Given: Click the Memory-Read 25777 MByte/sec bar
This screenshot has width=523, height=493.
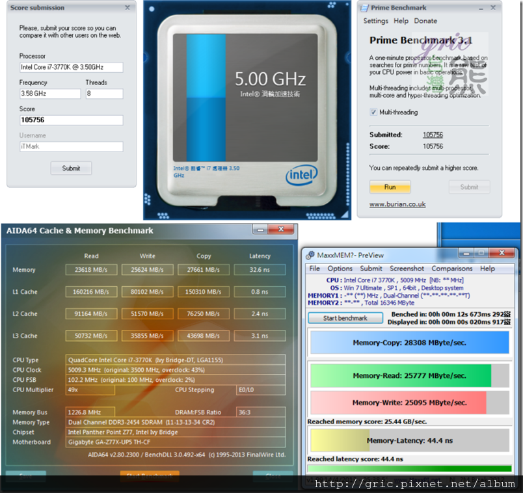Looking at the screenshot, I should [x=410, y=375].
